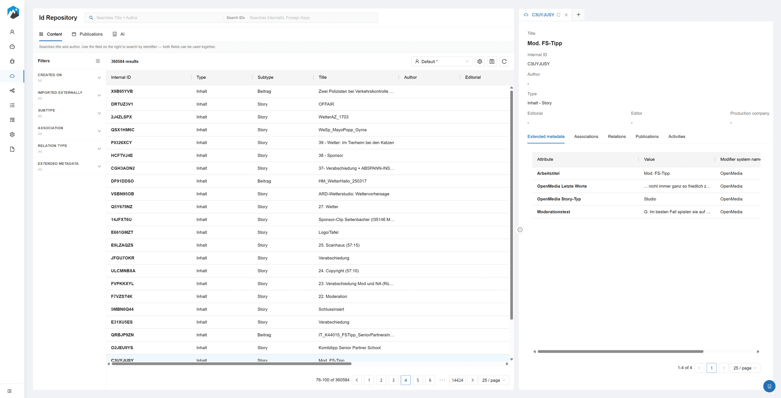Image resolution: width=781 pixels, height=398 pixels.
Task: Open table column settings gear
Action: pyautogui.click(x=480, y=61)
